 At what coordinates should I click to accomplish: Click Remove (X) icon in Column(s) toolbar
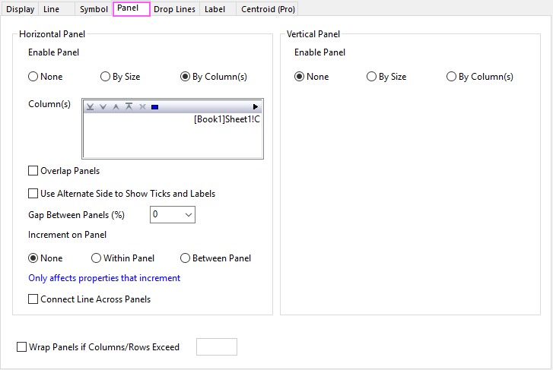[x=142, y=107]
